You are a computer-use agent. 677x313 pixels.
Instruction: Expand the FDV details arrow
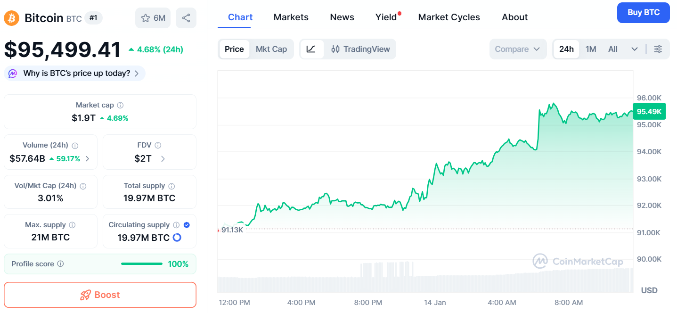(163, 159)
